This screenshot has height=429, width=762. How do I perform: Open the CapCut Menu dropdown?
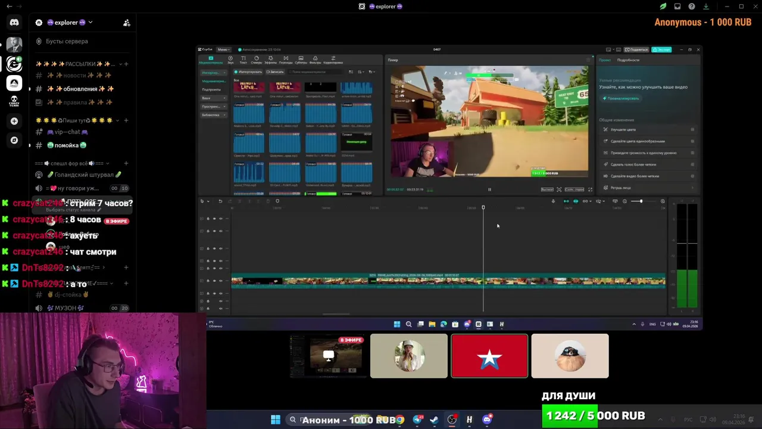click(x=224, y=49)
